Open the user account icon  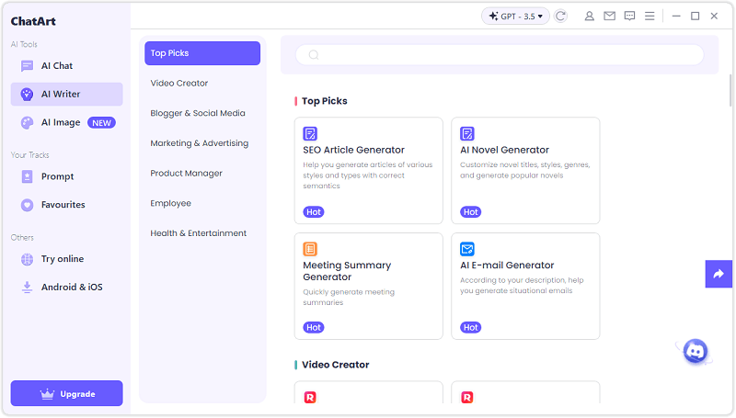[589, 17]
